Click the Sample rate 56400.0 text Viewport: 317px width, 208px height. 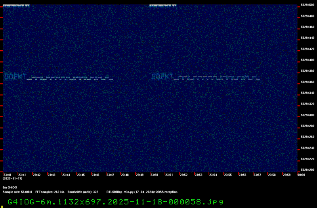[17, 192]
